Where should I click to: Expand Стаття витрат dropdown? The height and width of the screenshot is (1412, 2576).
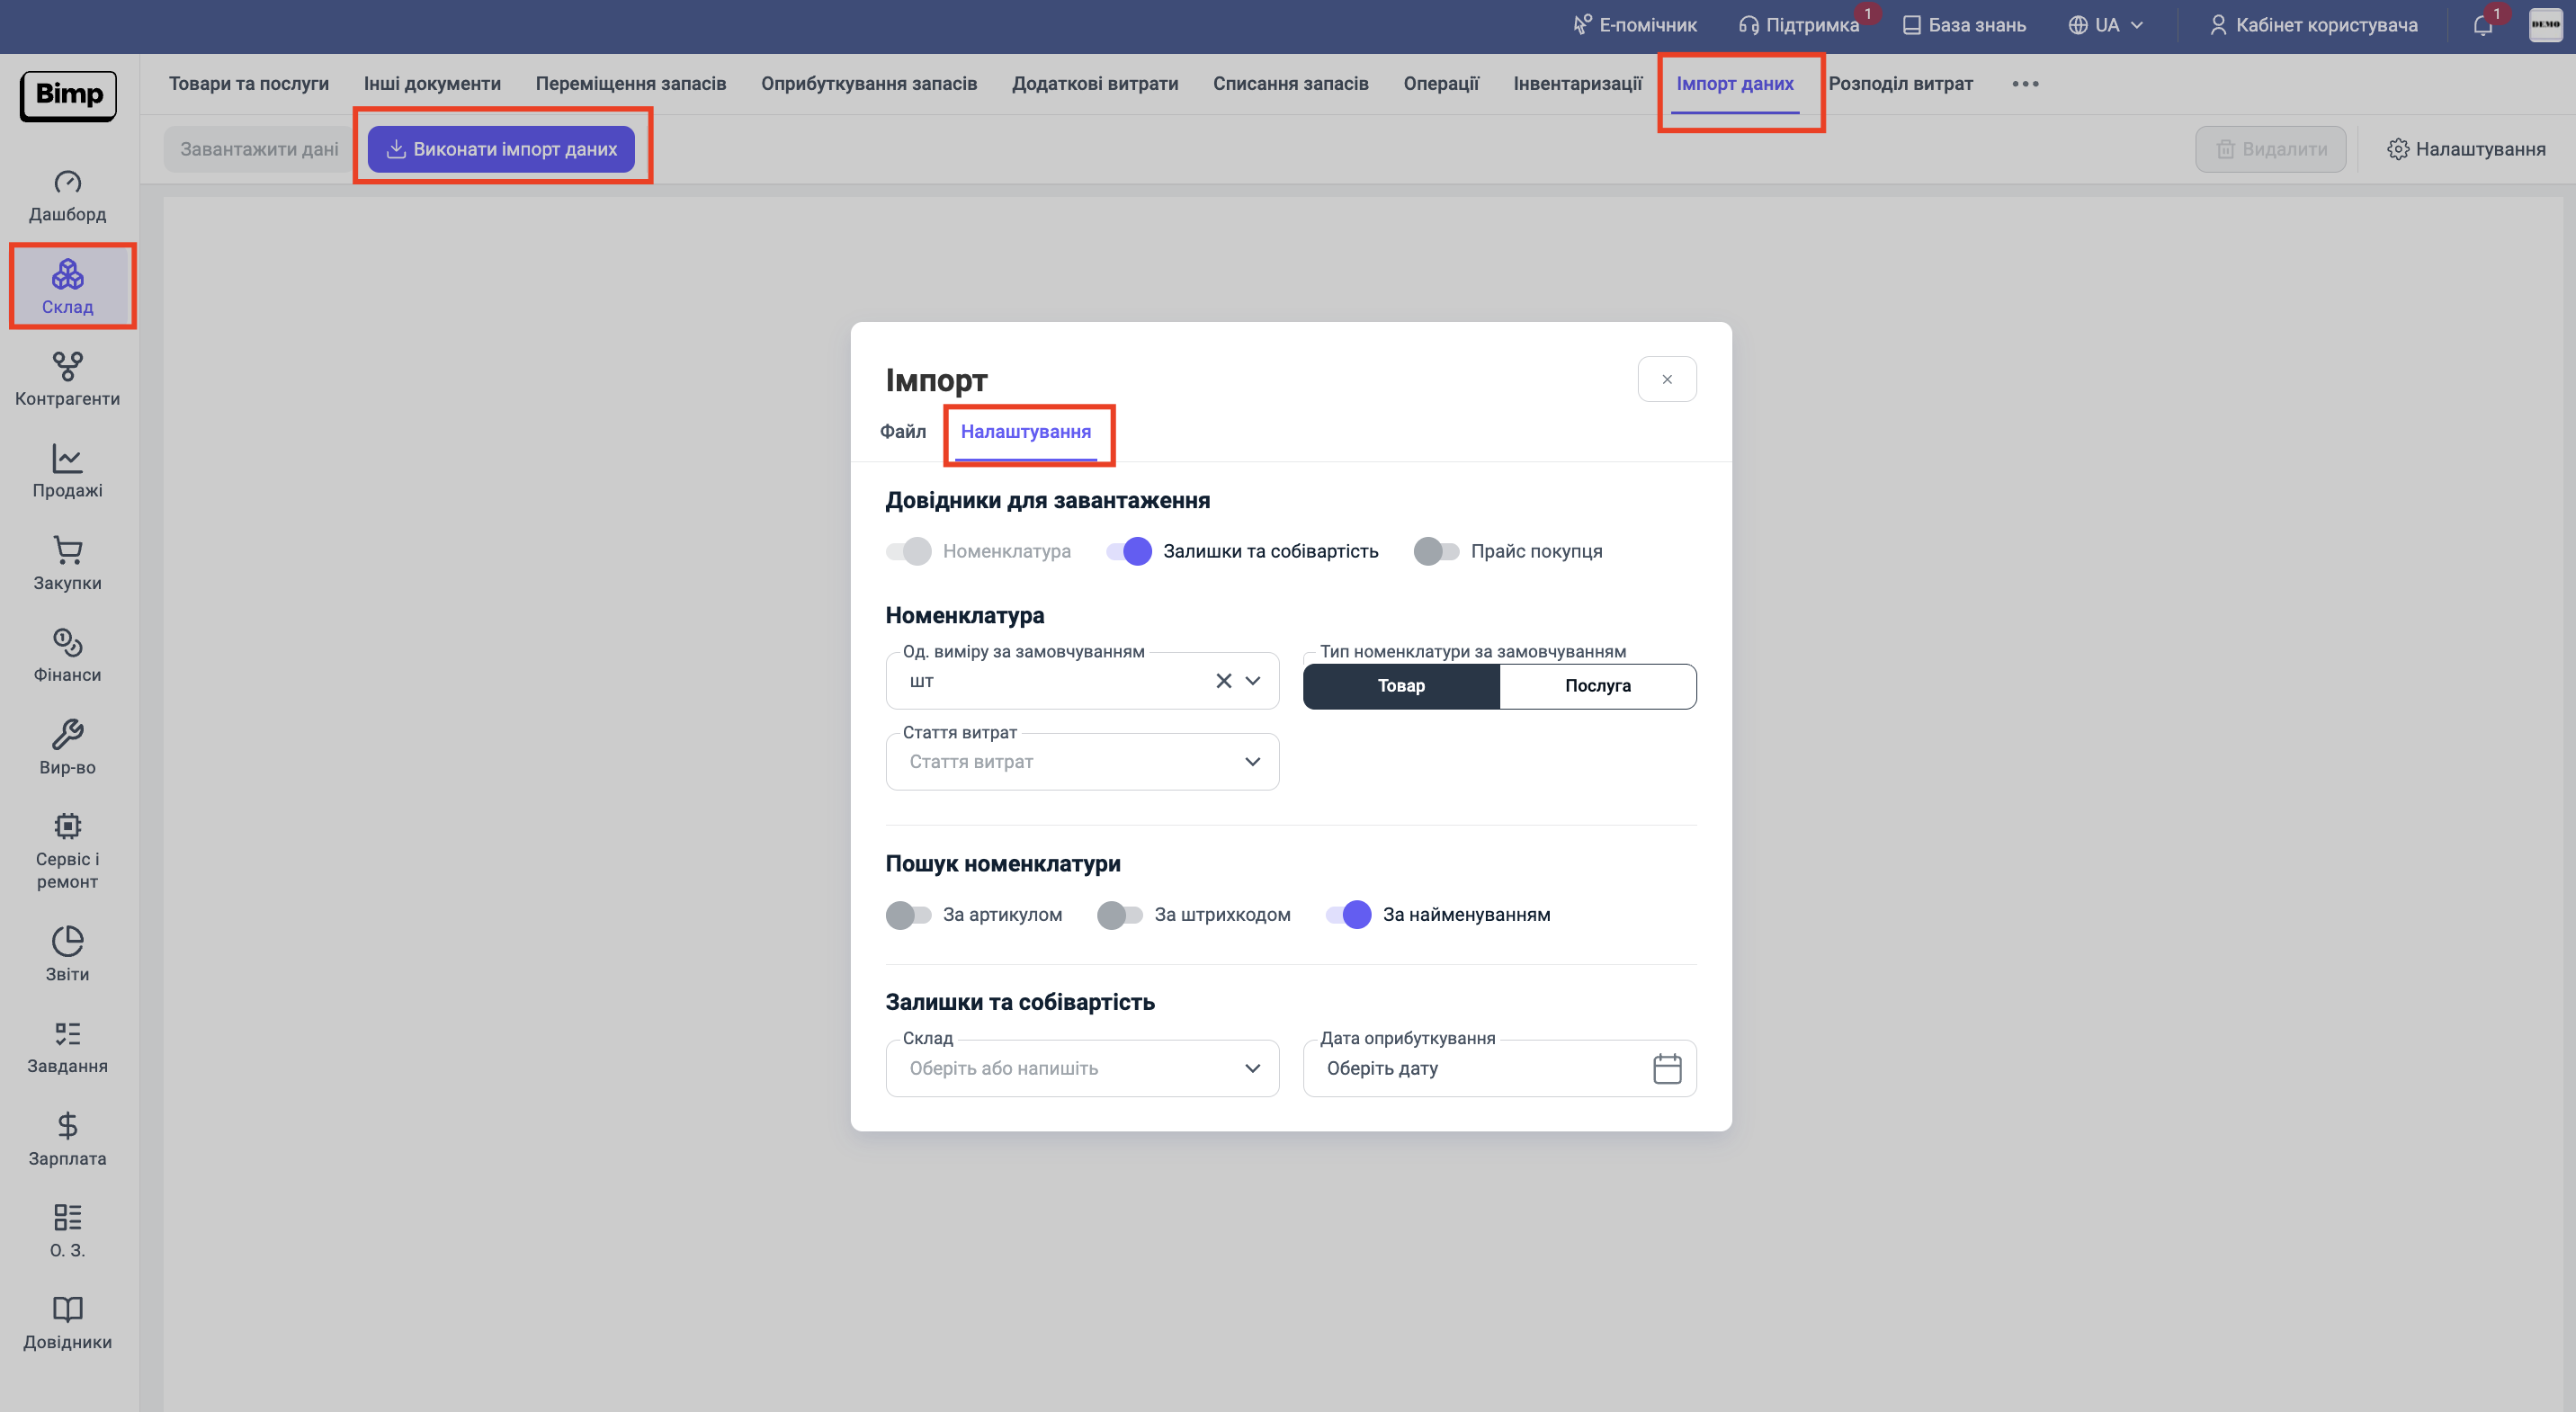[1081, 762]
